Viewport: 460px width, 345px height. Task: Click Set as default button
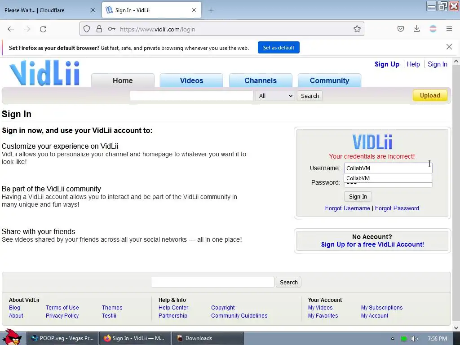point(279,48)
